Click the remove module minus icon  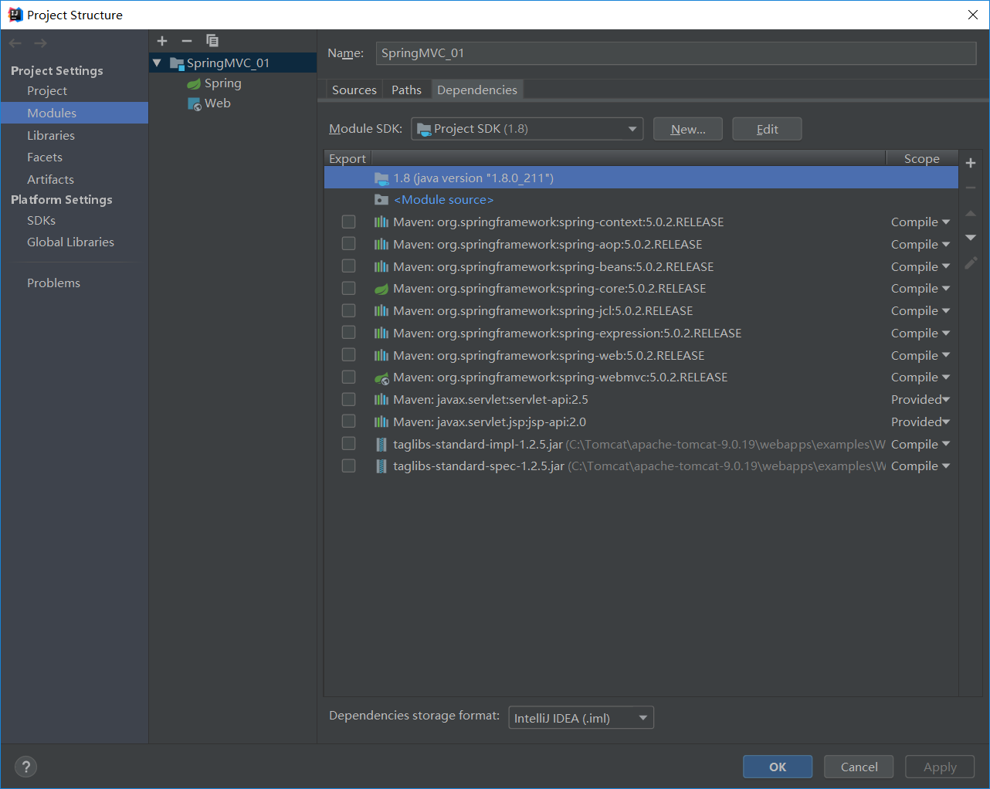point(186,40)
